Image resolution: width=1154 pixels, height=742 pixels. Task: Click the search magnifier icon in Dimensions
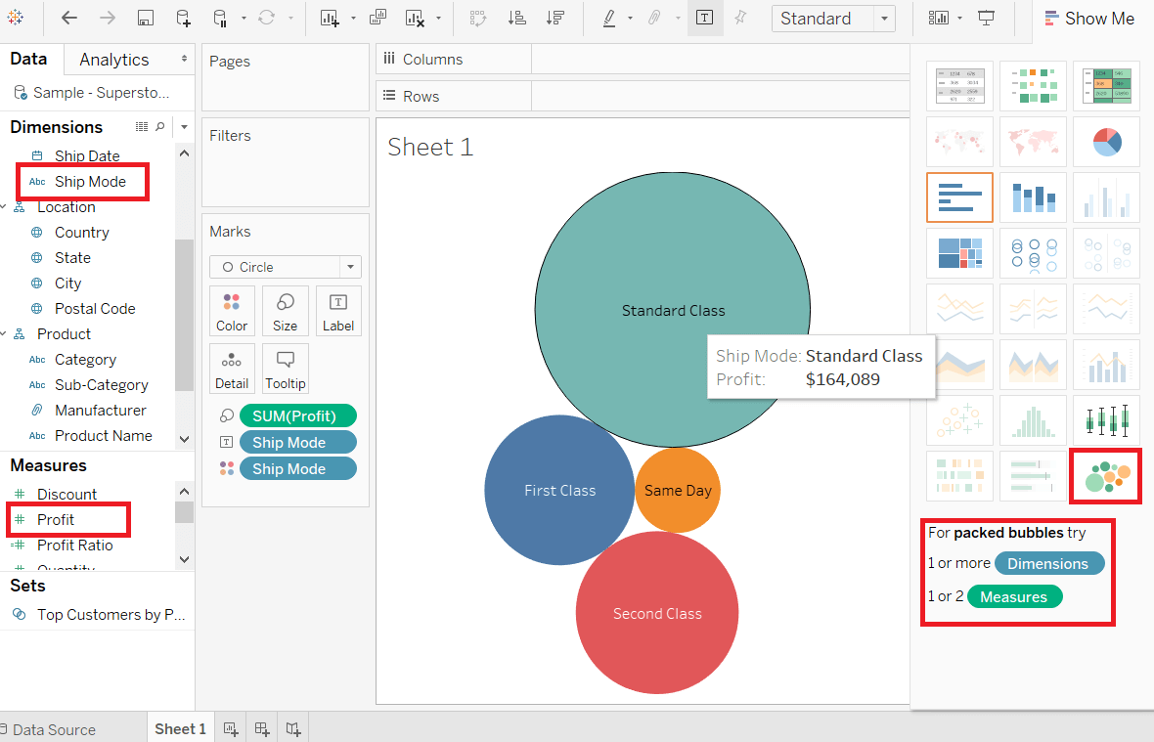click(x=159, y=126)
